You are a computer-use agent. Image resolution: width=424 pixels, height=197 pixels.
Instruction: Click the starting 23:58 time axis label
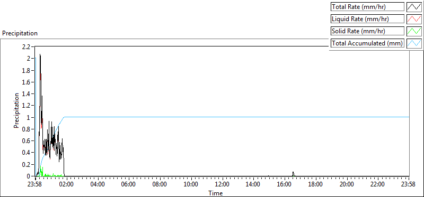tap(35, 185)
